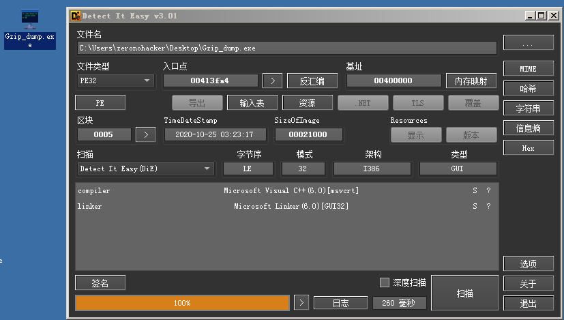Viewport: 564px width, 320px height.
Task: Click the I386 architecture field
Action: (372, 169)
